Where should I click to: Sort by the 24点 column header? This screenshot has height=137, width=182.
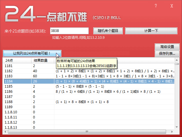pos(17,60)
